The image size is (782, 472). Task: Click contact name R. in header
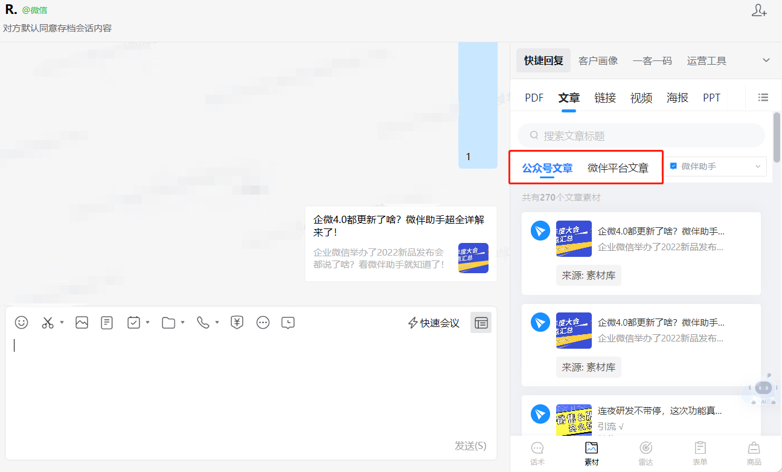coord(11,10)
